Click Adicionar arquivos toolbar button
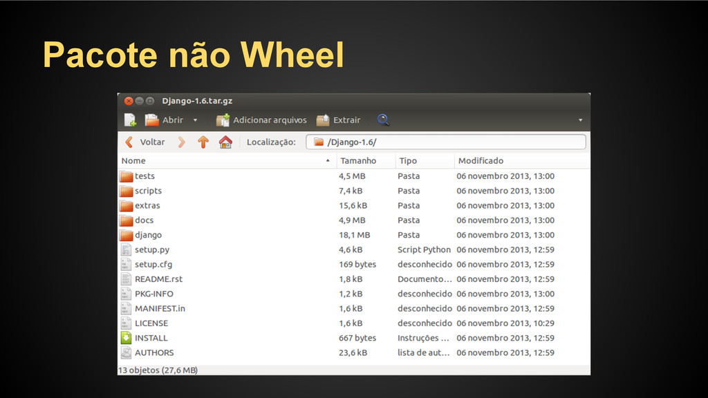 261,120
